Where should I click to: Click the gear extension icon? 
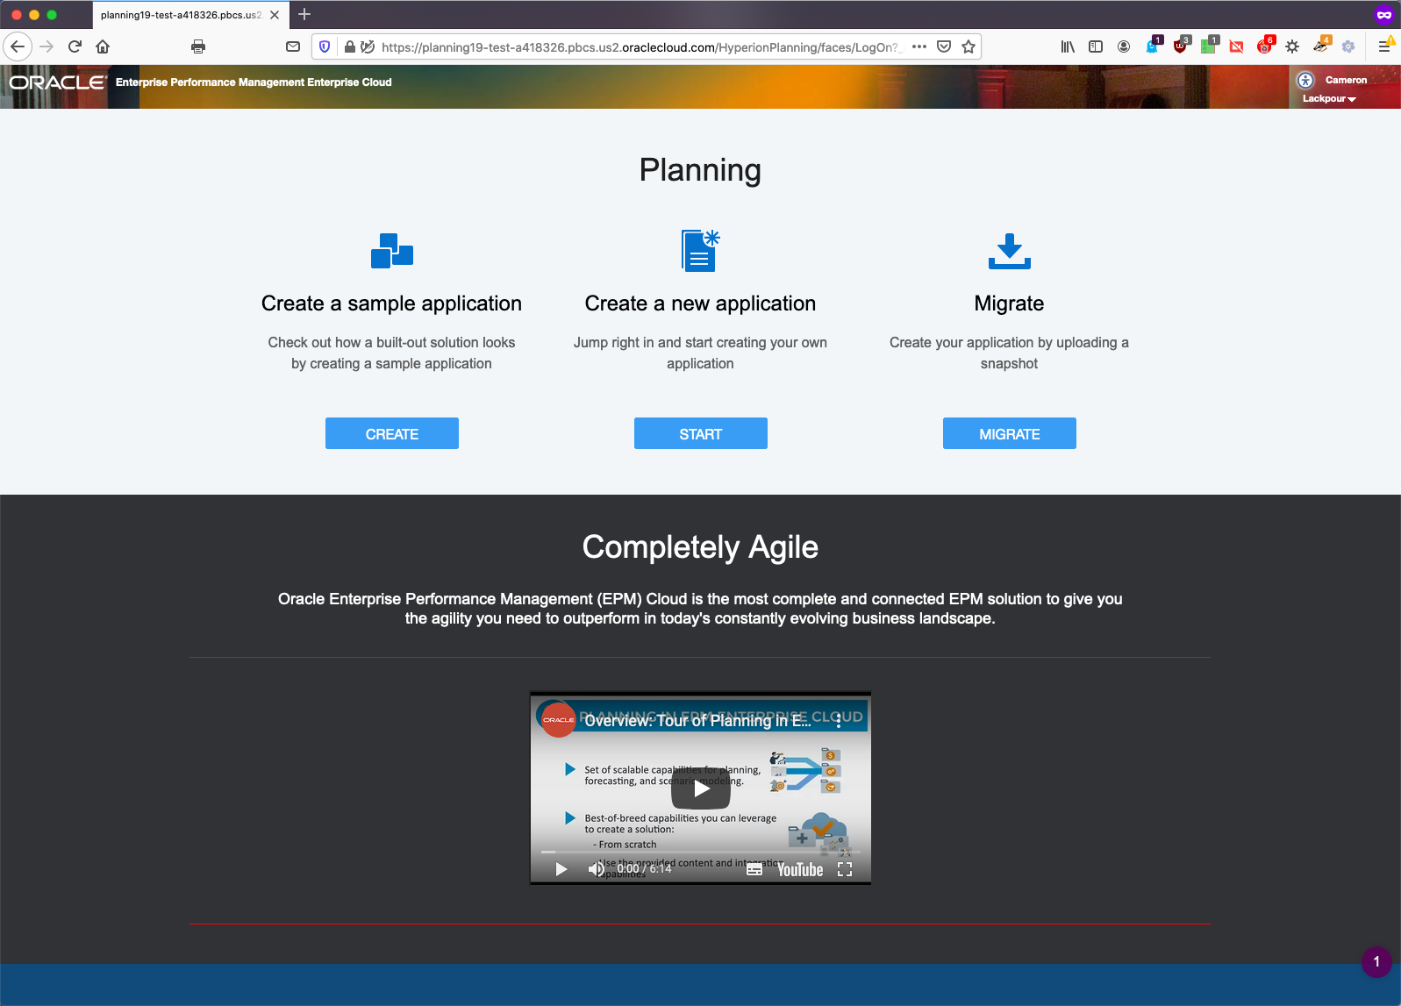[x=1292, y=46]
